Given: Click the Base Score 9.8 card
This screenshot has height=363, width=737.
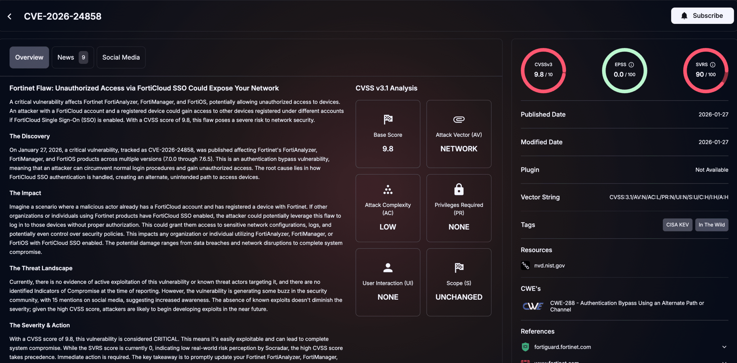Looking at the screenshot, I should (388, 134).
